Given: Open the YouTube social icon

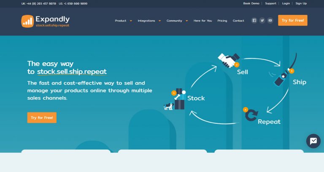Looking at the screenshot, I should tap(270, 20).
